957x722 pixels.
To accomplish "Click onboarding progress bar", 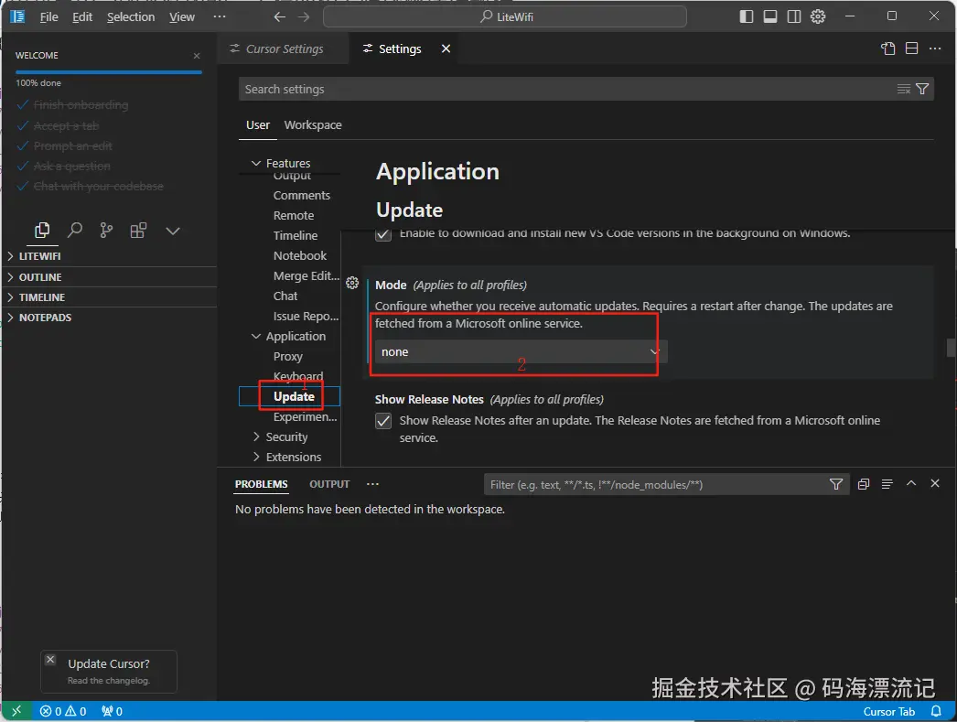I will tap(109, 72).
